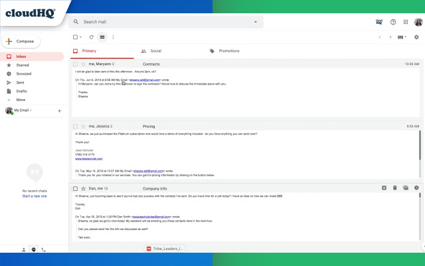Open the Help question mark icon

click(393, 22)
